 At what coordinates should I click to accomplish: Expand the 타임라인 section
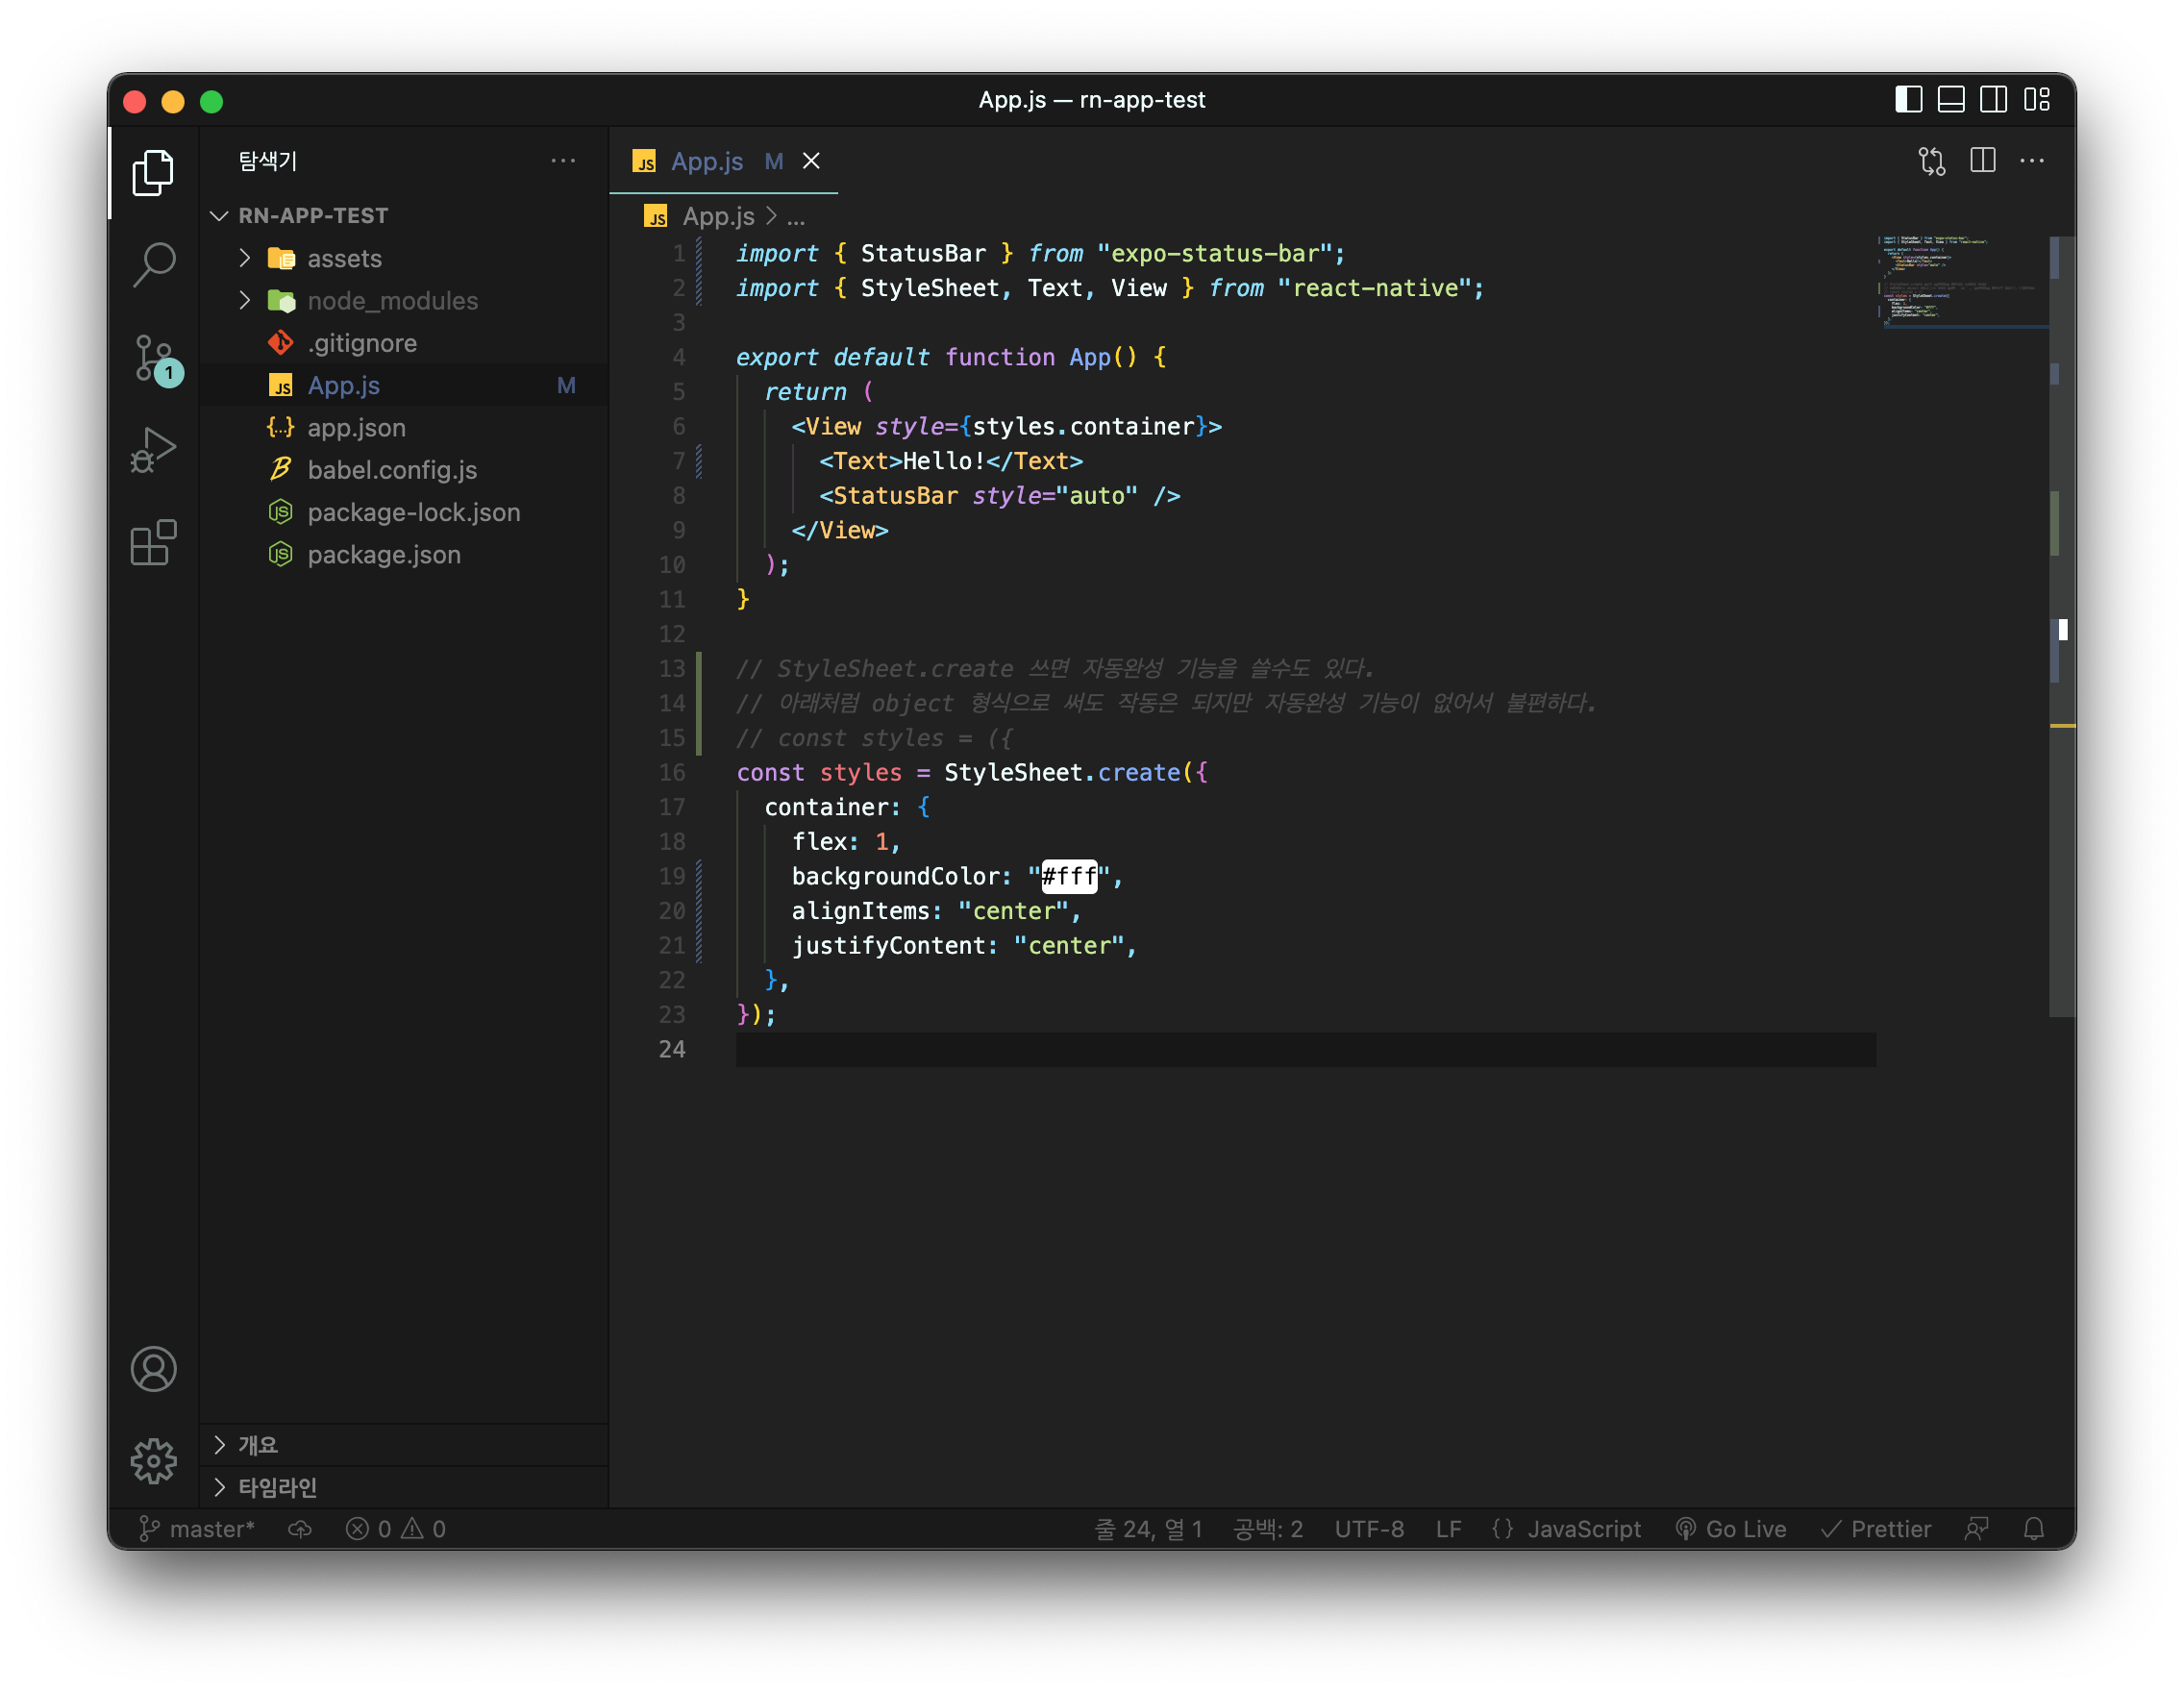(x=277, y=1487)
